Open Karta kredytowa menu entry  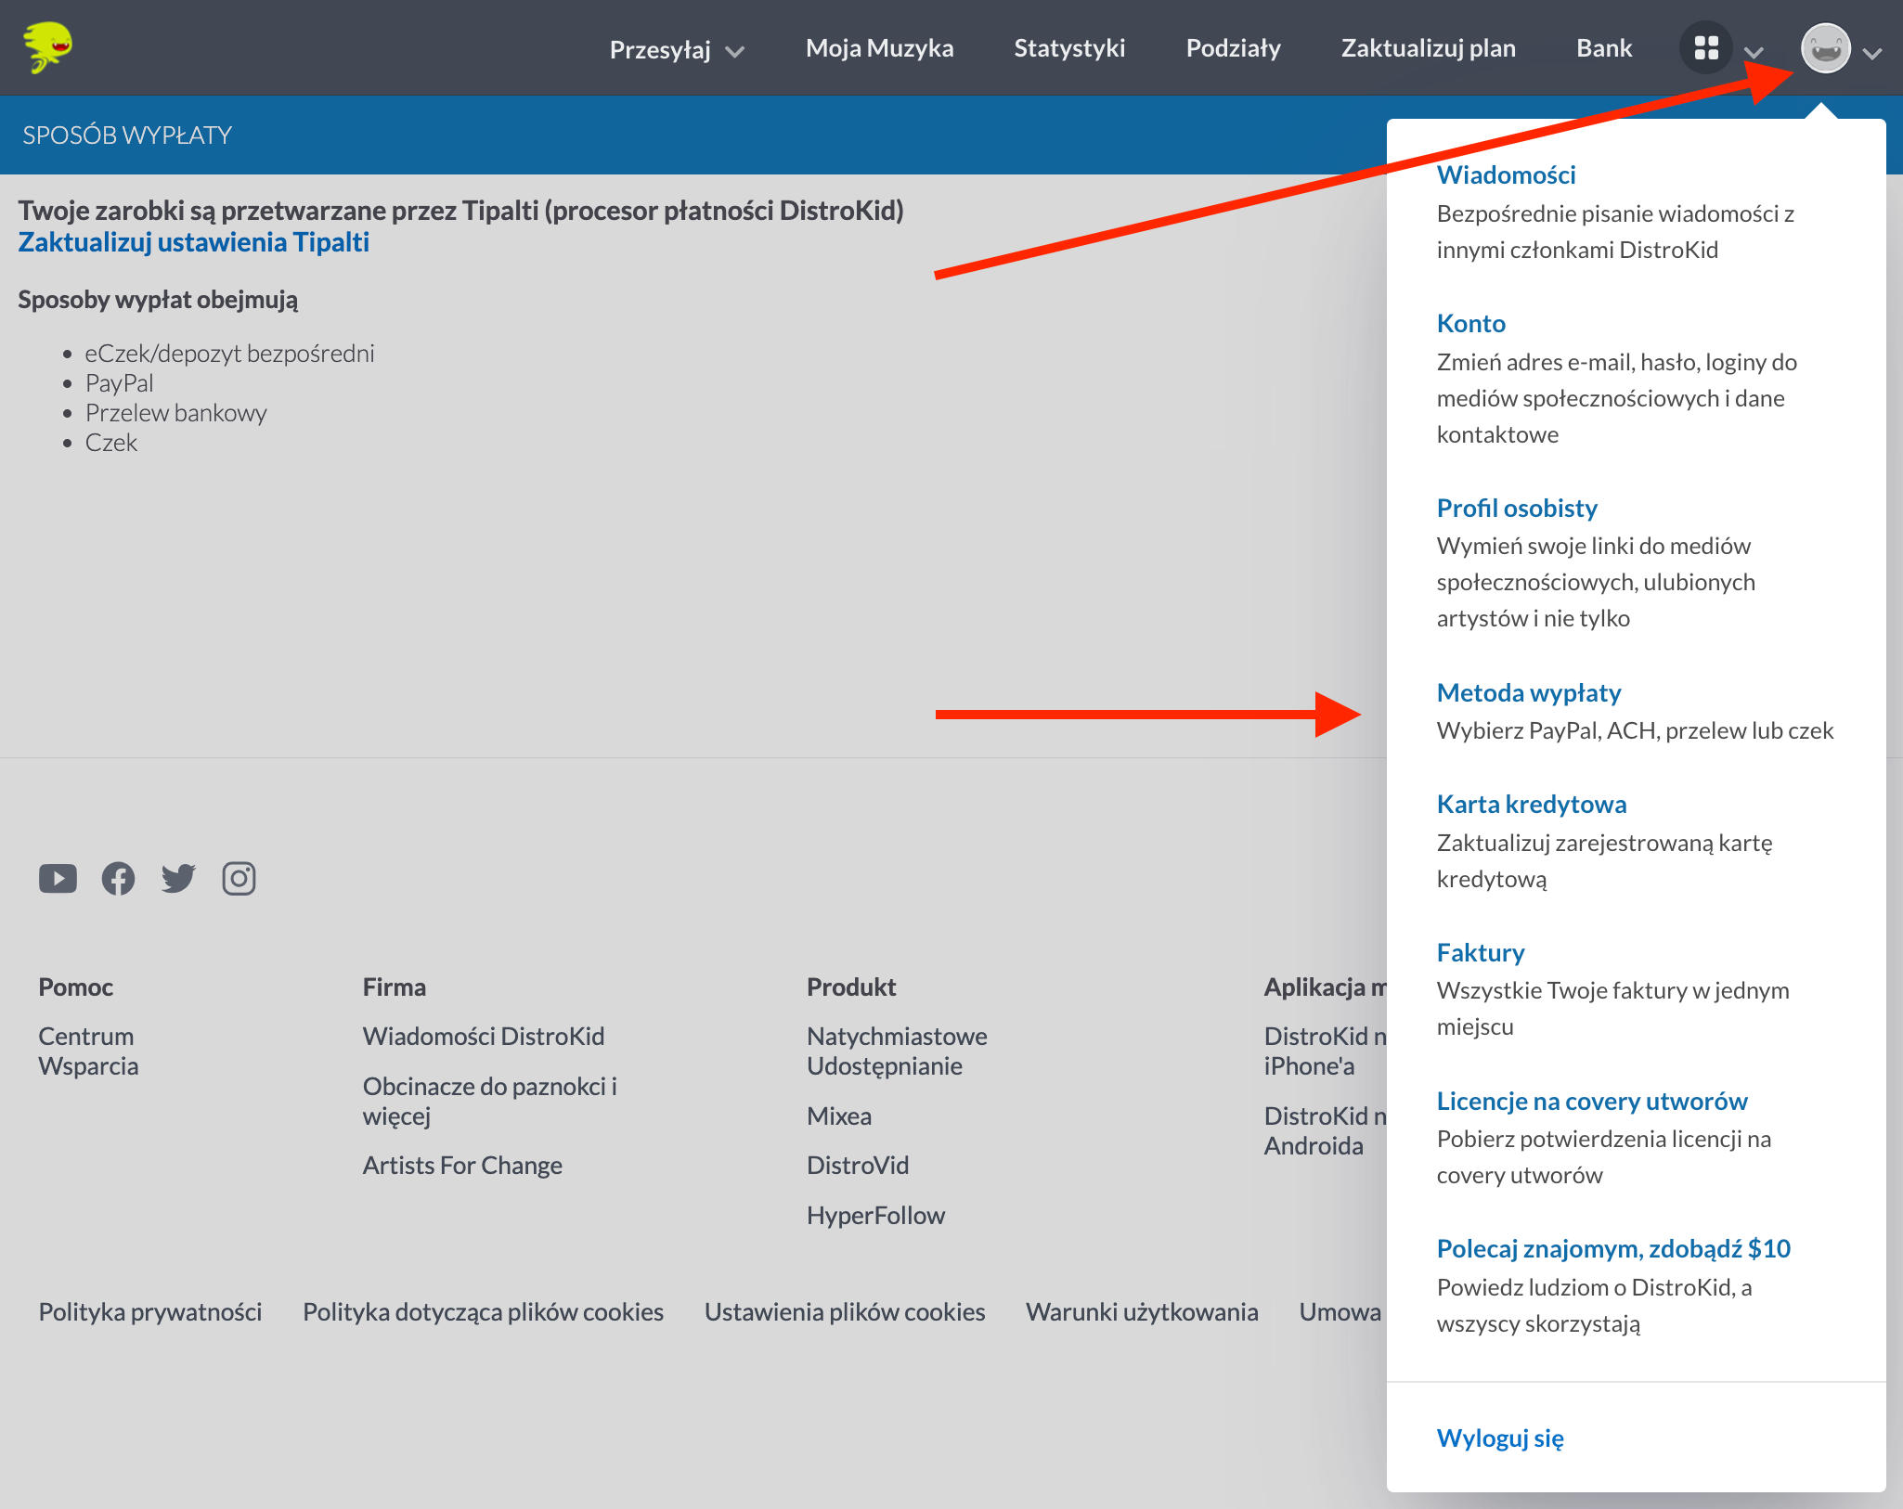coord(1531,804)
